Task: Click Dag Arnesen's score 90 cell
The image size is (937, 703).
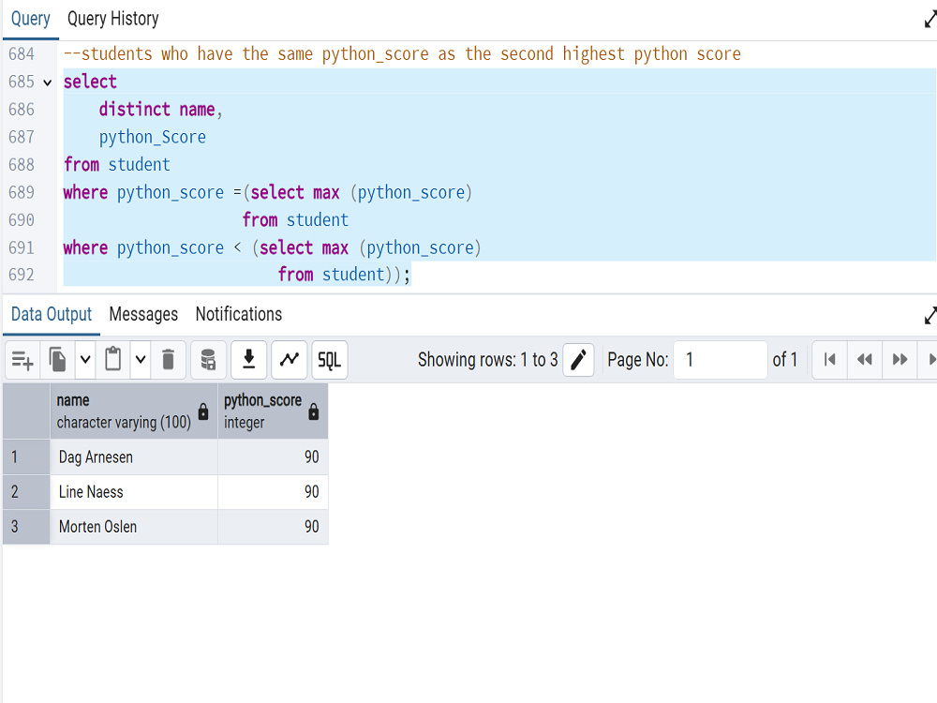Action: pos(273,457)
